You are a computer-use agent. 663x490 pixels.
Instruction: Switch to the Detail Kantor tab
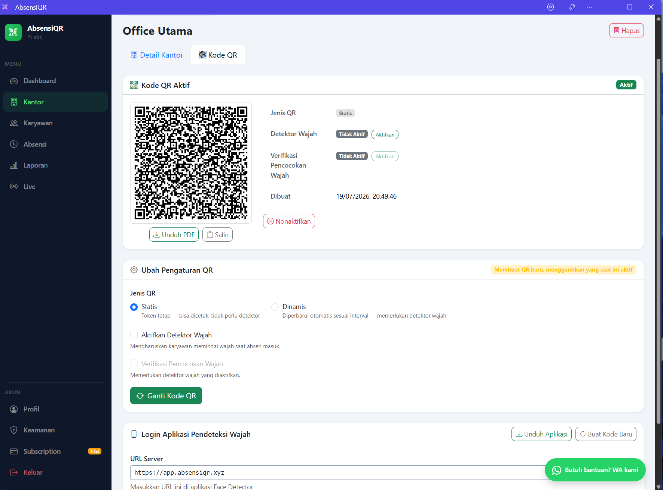[157, 55]
